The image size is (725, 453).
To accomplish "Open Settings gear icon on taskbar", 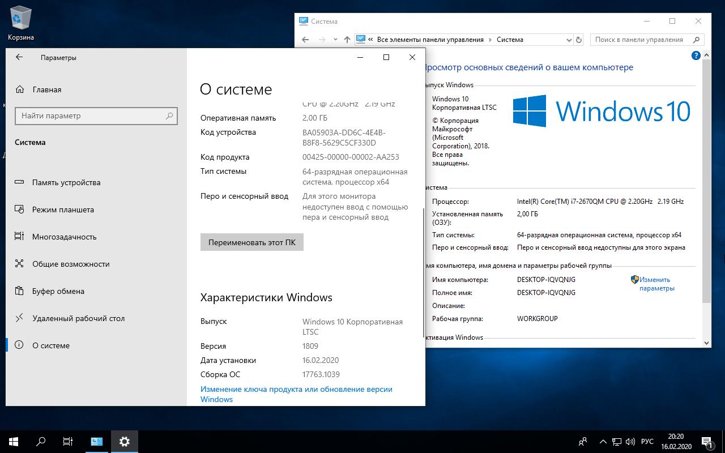I will tap(124, 441).
